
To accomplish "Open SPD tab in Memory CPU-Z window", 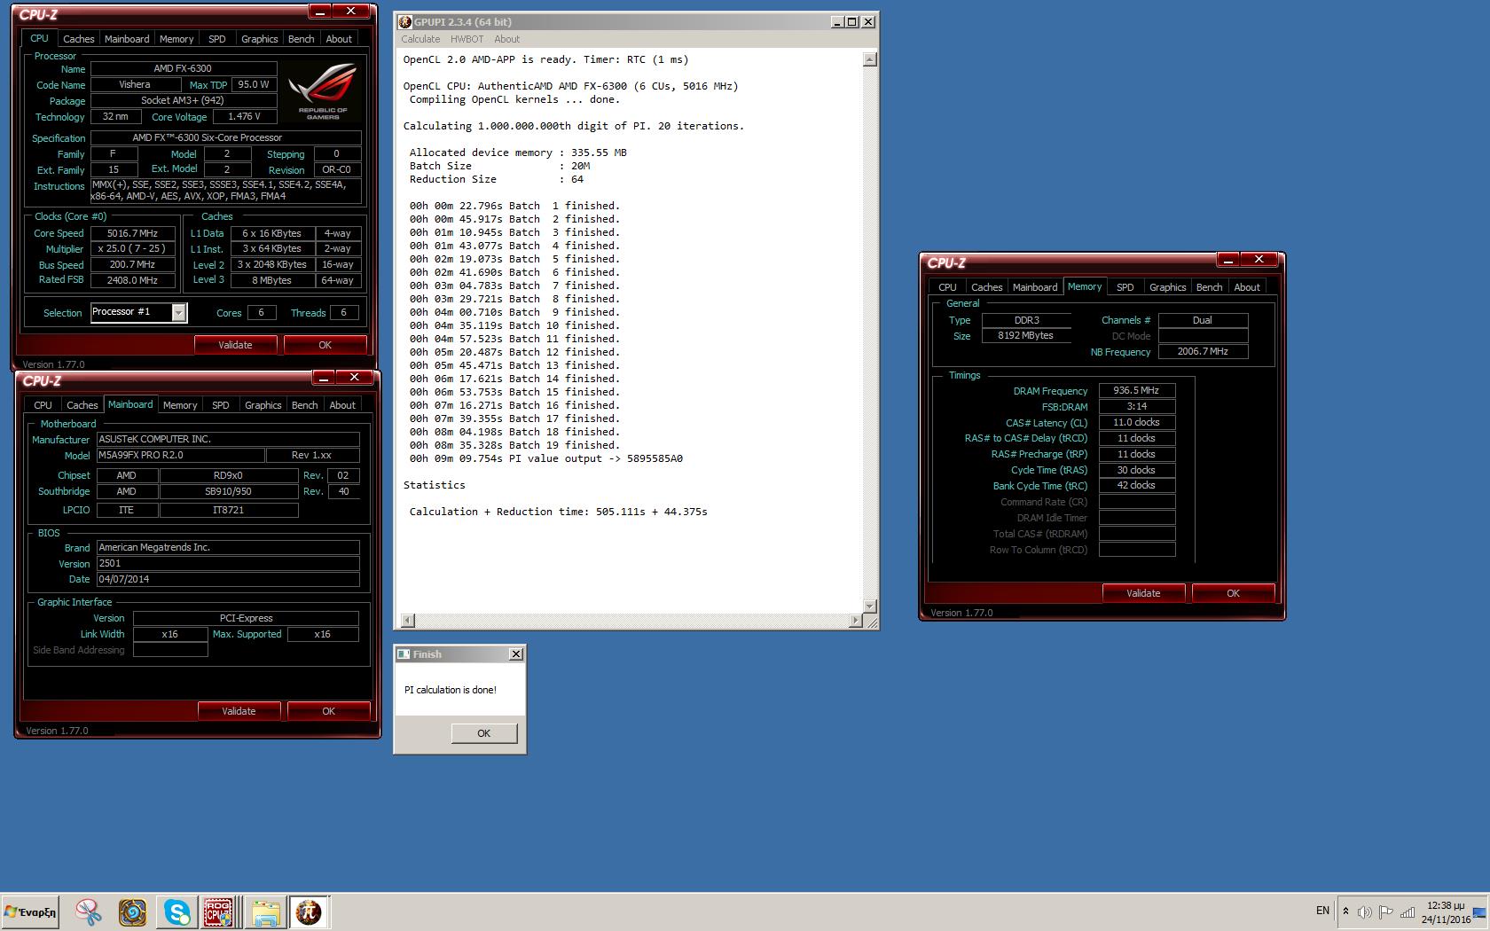I will [1125, 287].
